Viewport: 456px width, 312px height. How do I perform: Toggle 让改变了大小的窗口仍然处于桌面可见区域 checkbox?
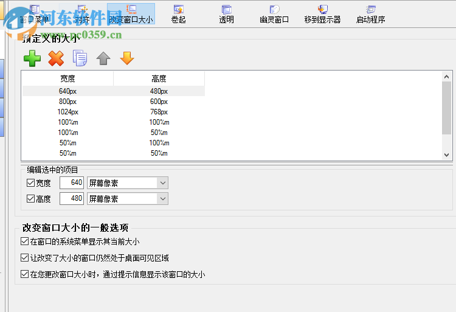coord(24,258)
